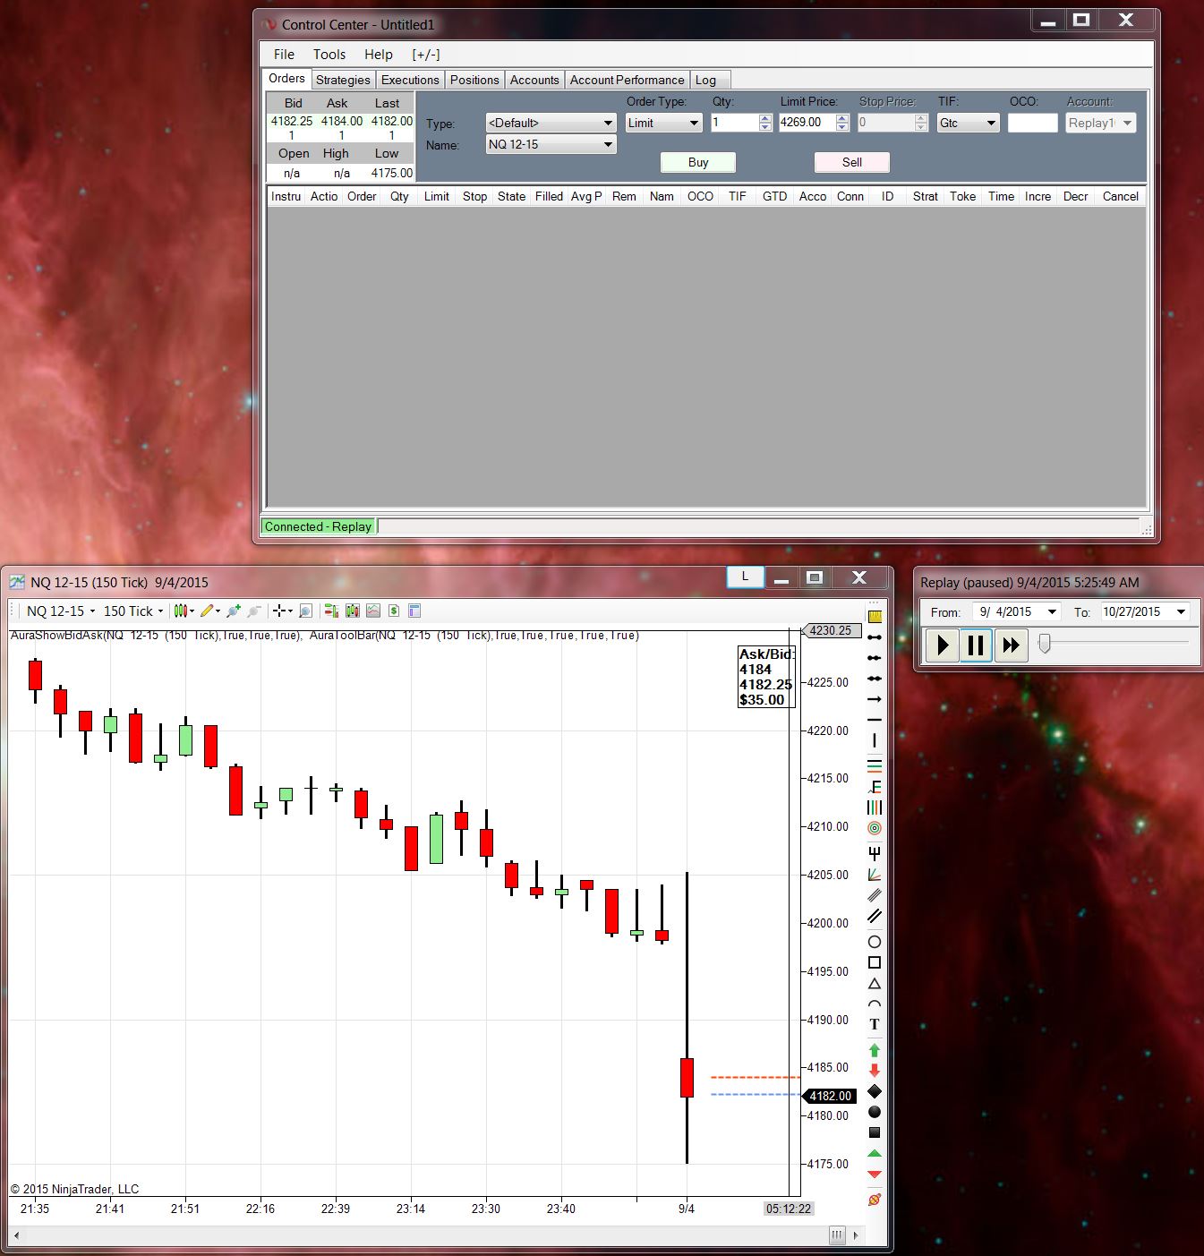Click the replay Play button
This screenshot has height=1256, width=1204.
[942, 645]
